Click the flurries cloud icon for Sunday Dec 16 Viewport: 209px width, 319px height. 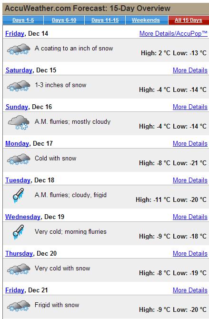coord(19,123)
